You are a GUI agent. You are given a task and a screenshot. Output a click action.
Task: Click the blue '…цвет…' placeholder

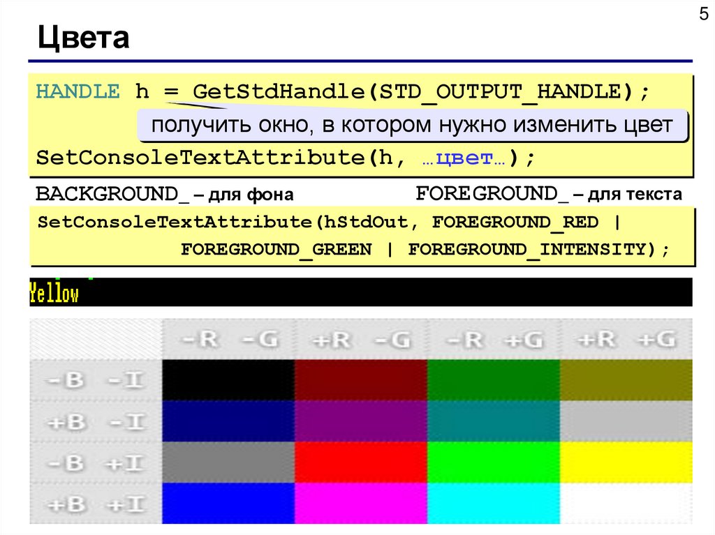(464, 158)
